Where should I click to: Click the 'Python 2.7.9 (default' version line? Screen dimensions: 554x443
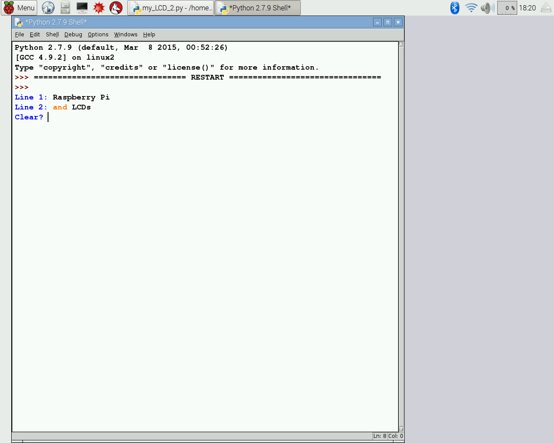tap(121, 48)
